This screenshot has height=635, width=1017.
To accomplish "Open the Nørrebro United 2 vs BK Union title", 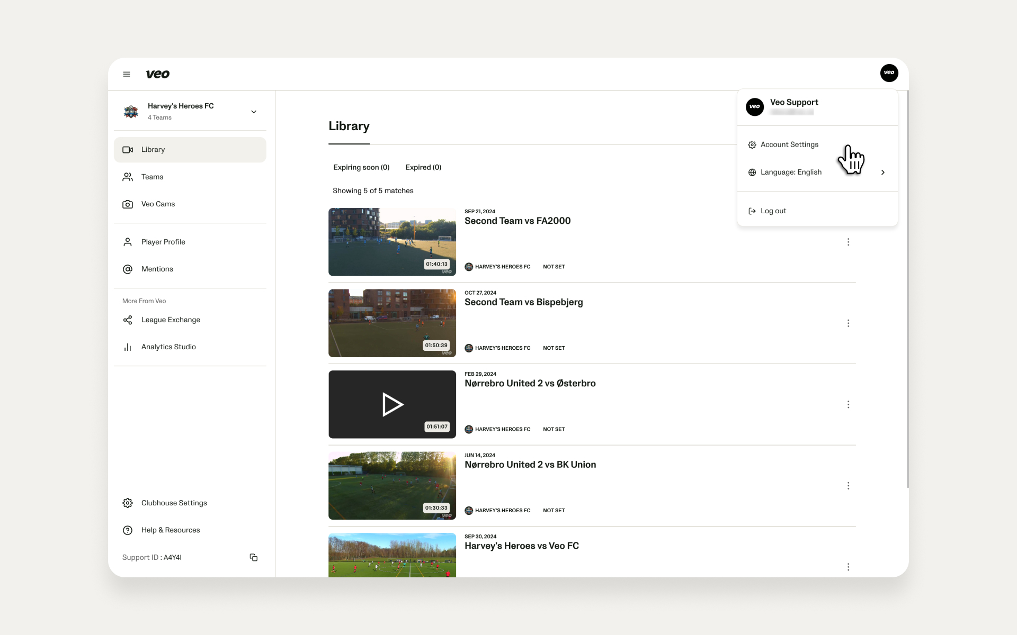I will (530, 465).
